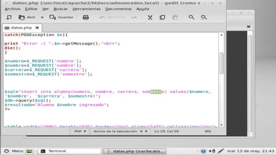Screen dimensions: 276x155
Task: Click the connection tray icon
Action: coord(220,151)
